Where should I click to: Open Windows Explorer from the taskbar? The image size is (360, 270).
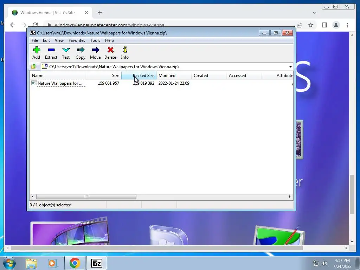tap(31, 263)
